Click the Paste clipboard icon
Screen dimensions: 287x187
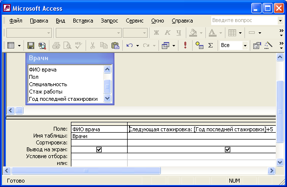(115, 46)
